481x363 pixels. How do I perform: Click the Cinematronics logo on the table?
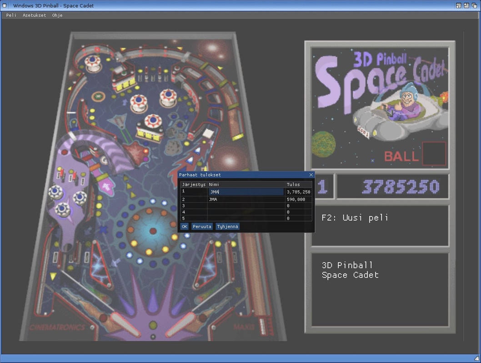[x=57, y=327]
